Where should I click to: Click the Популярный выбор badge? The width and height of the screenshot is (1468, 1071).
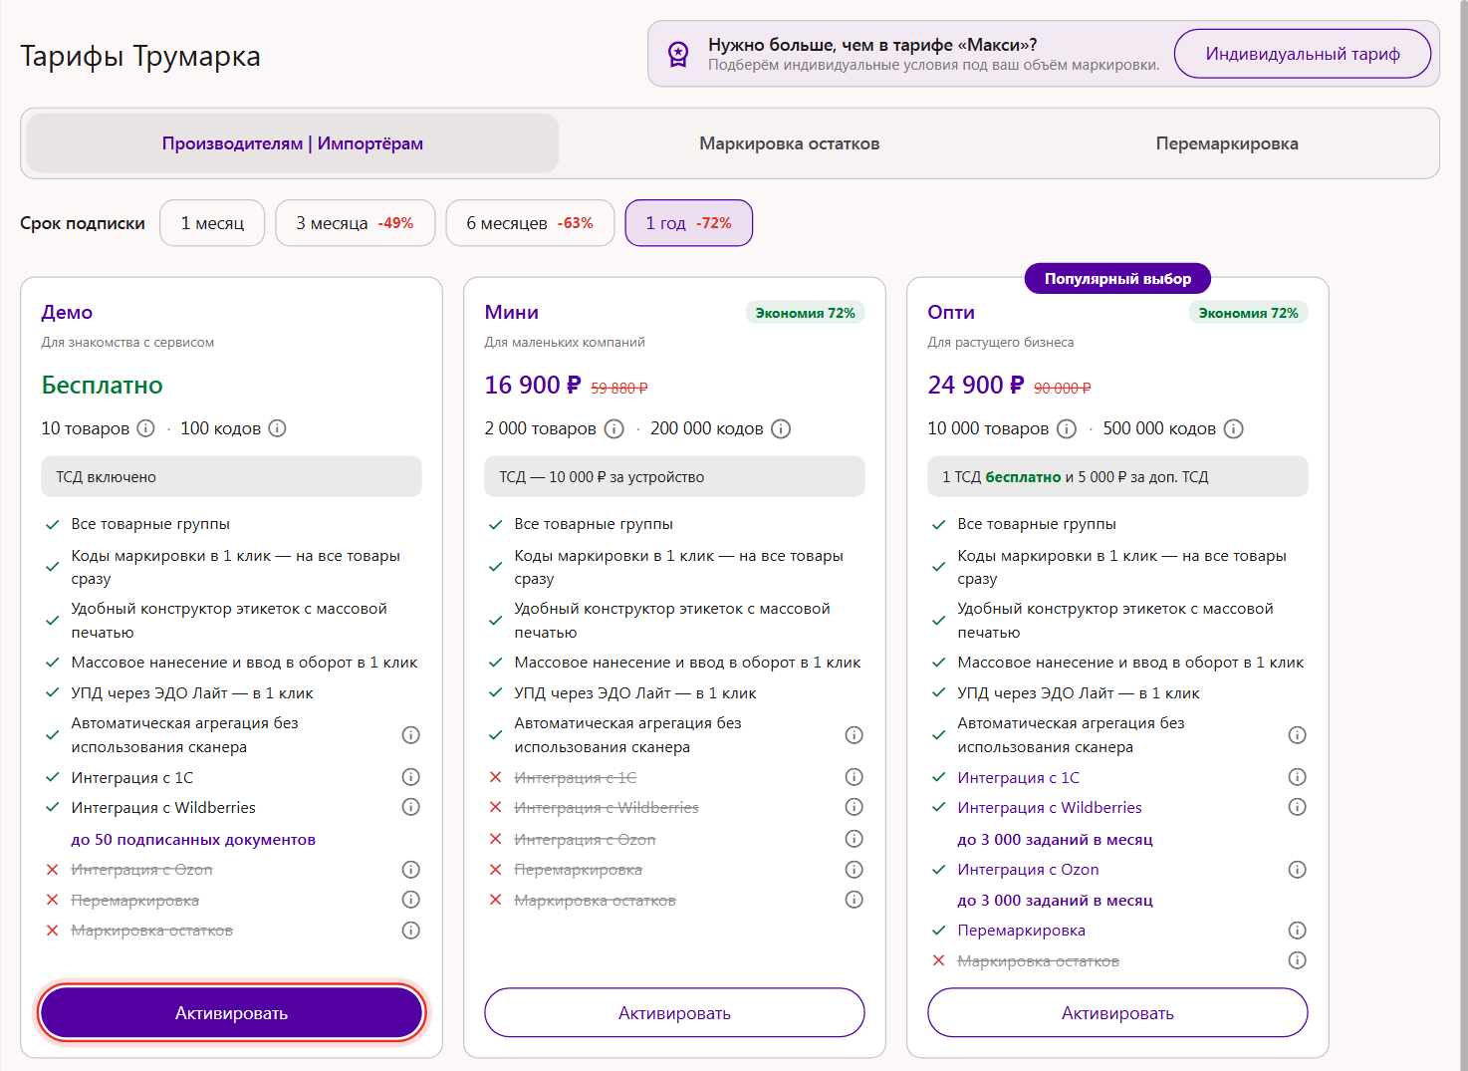click(1117, 279)
